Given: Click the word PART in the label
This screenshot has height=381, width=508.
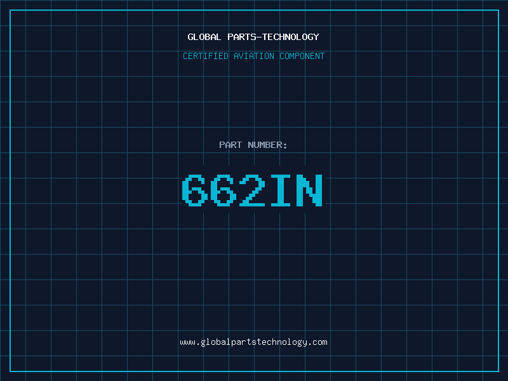Looking at the screenshot, I should tap(231, 145).
